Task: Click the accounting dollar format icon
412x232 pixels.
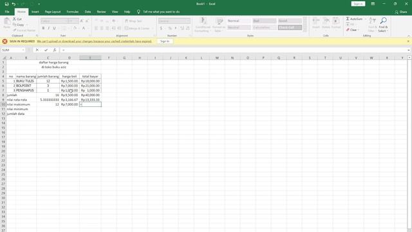Action: coord(161,28)
